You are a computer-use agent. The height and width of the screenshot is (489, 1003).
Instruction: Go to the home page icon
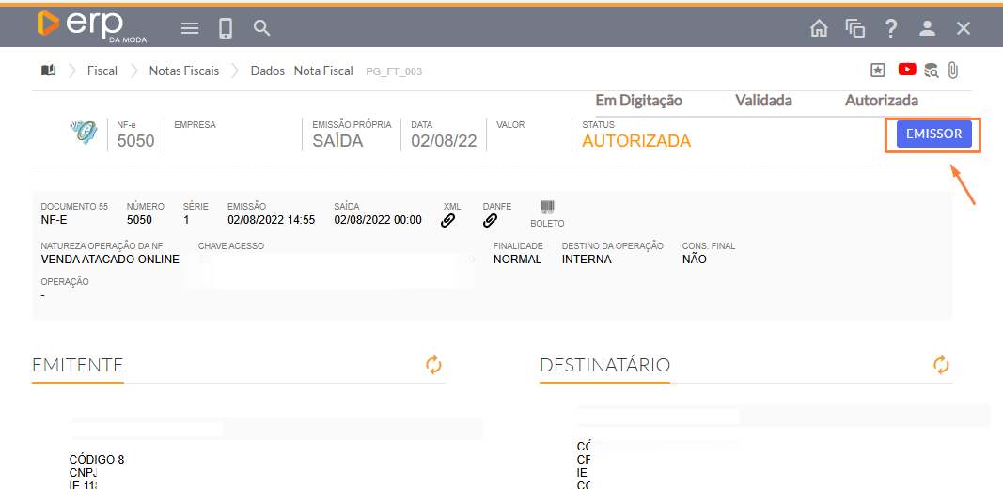point(819,28)
